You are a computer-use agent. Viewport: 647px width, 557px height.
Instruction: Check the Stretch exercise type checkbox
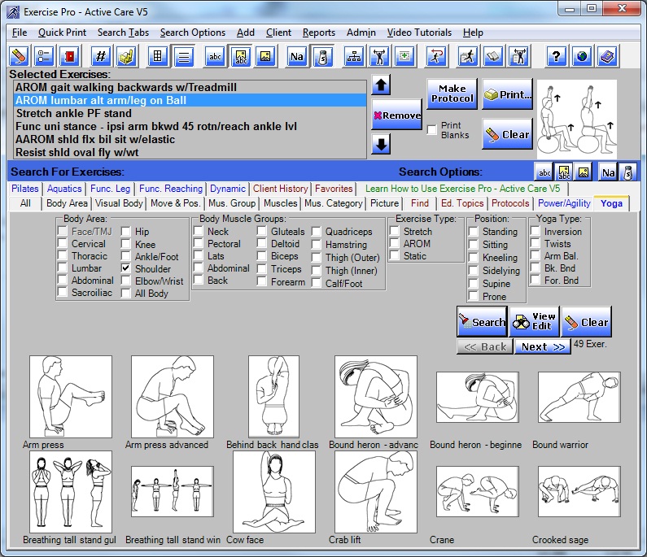[x=394, y=231]
